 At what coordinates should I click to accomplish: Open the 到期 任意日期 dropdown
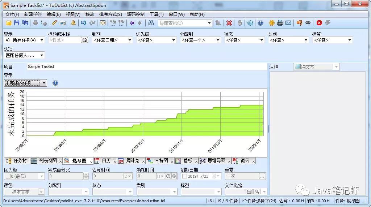click(130, 40)
